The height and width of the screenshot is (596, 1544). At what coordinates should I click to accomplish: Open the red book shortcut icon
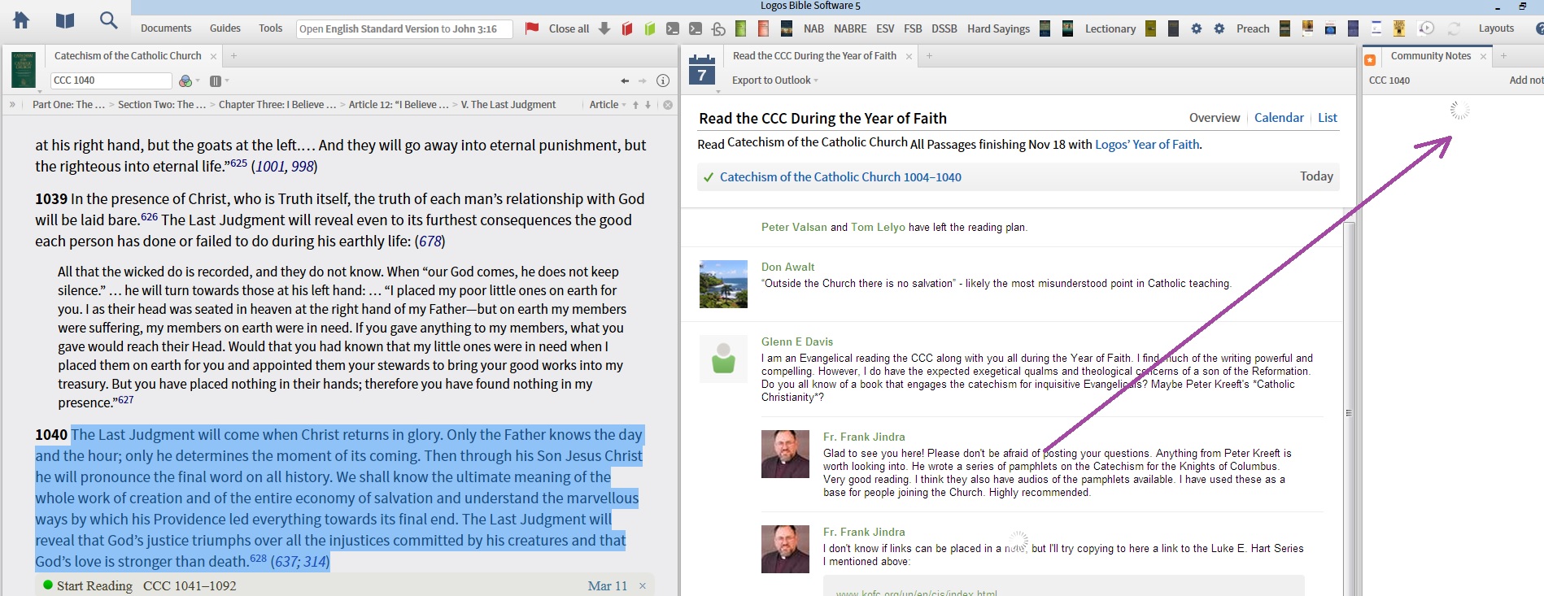[x=627, y=28]
